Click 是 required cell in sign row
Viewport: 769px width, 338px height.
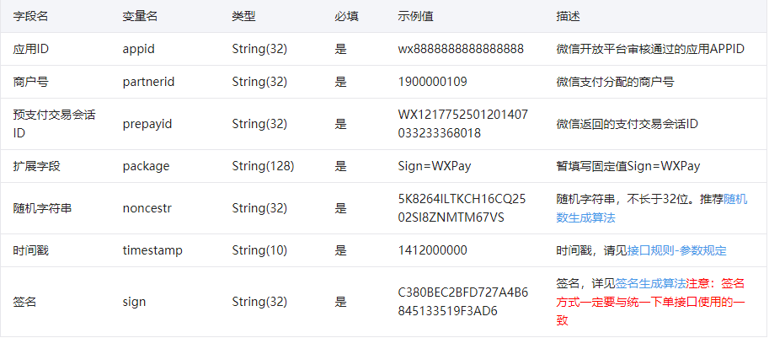(341, 302)
